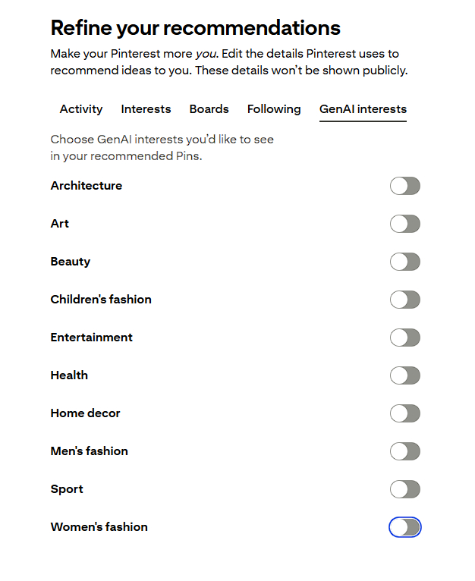Switch to the Interests tab
The width and height of the screenshot is (475, 581).
(146, 109)
